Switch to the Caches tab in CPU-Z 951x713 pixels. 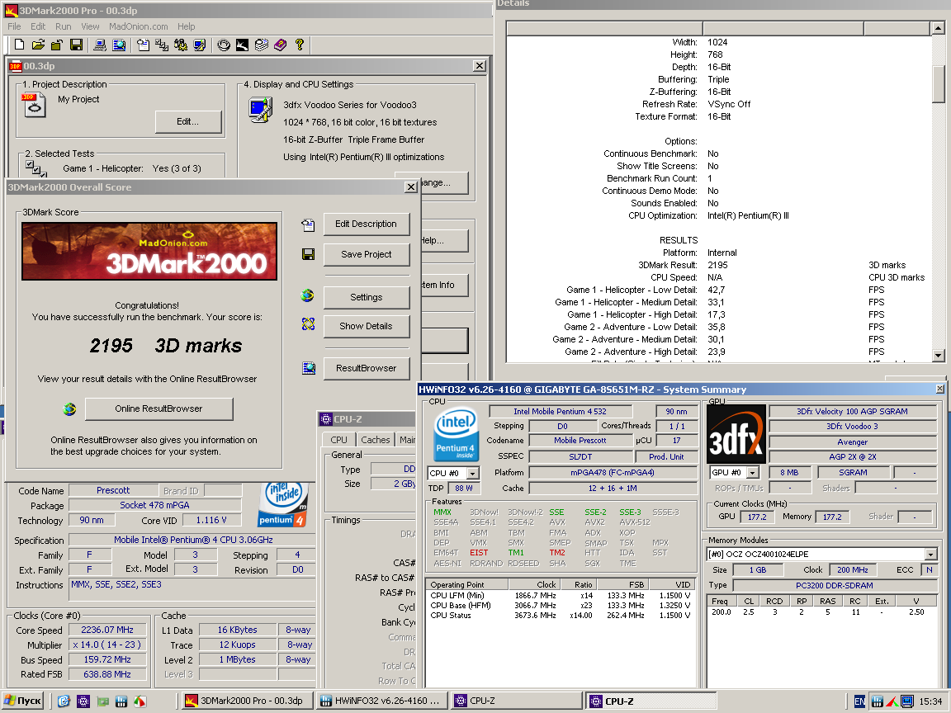[376, 440]
